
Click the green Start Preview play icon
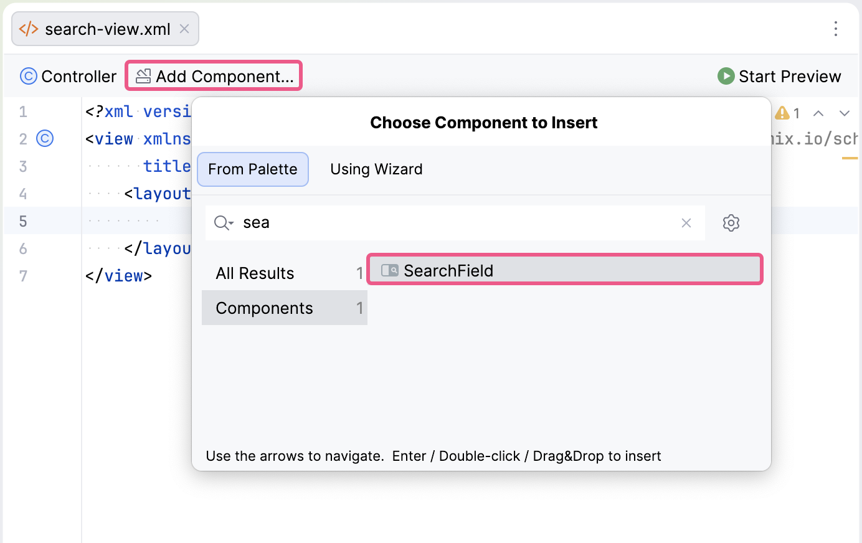tap(725, 76)
